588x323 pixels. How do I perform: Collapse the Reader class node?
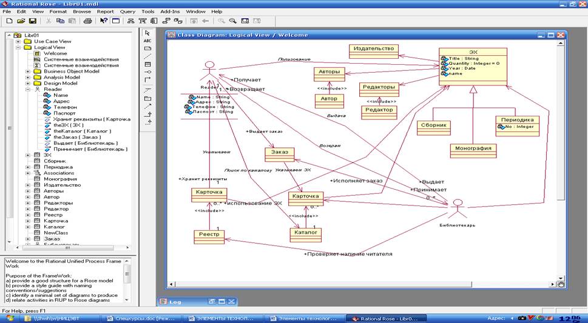pos(28,89)
